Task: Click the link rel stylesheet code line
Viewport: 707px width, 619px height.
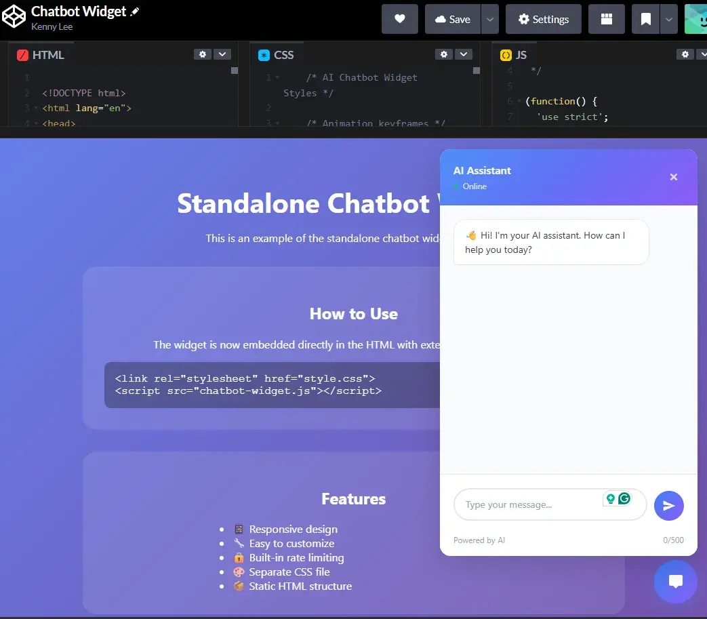Action: 245,379
